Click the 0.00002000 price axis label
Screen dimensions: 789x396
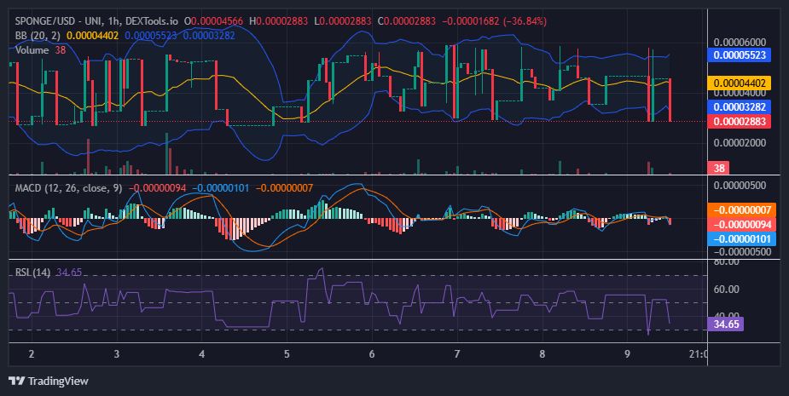[740, 143]
